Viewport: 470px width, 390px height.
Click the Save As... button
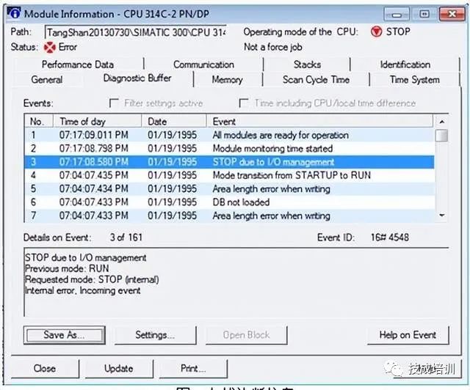pyautogui.click(x=64, y=335)
